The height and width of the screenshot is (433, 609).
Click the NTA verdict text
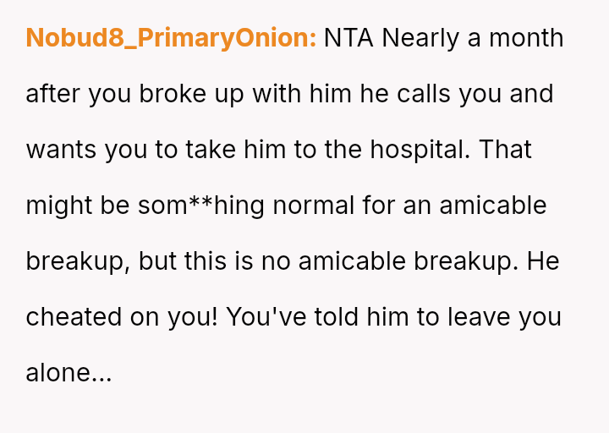349,38
